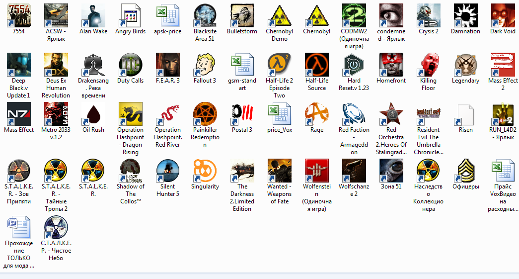Select Deep Black.v Update 1 icon
519x279 pixels.
coord(19,65)
